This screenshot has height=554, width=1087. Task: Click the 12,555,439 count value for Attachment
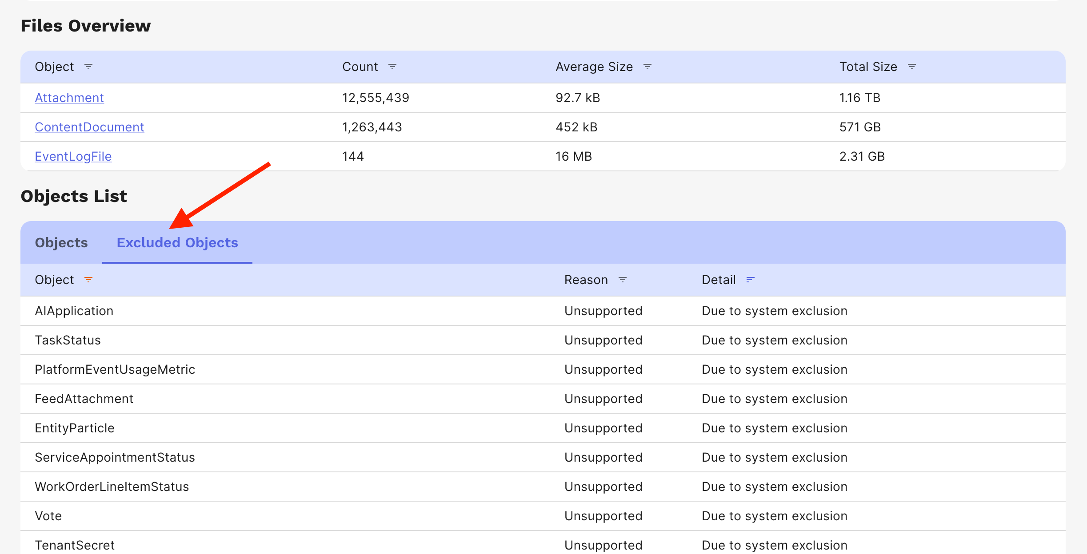[x=376, y=98]
